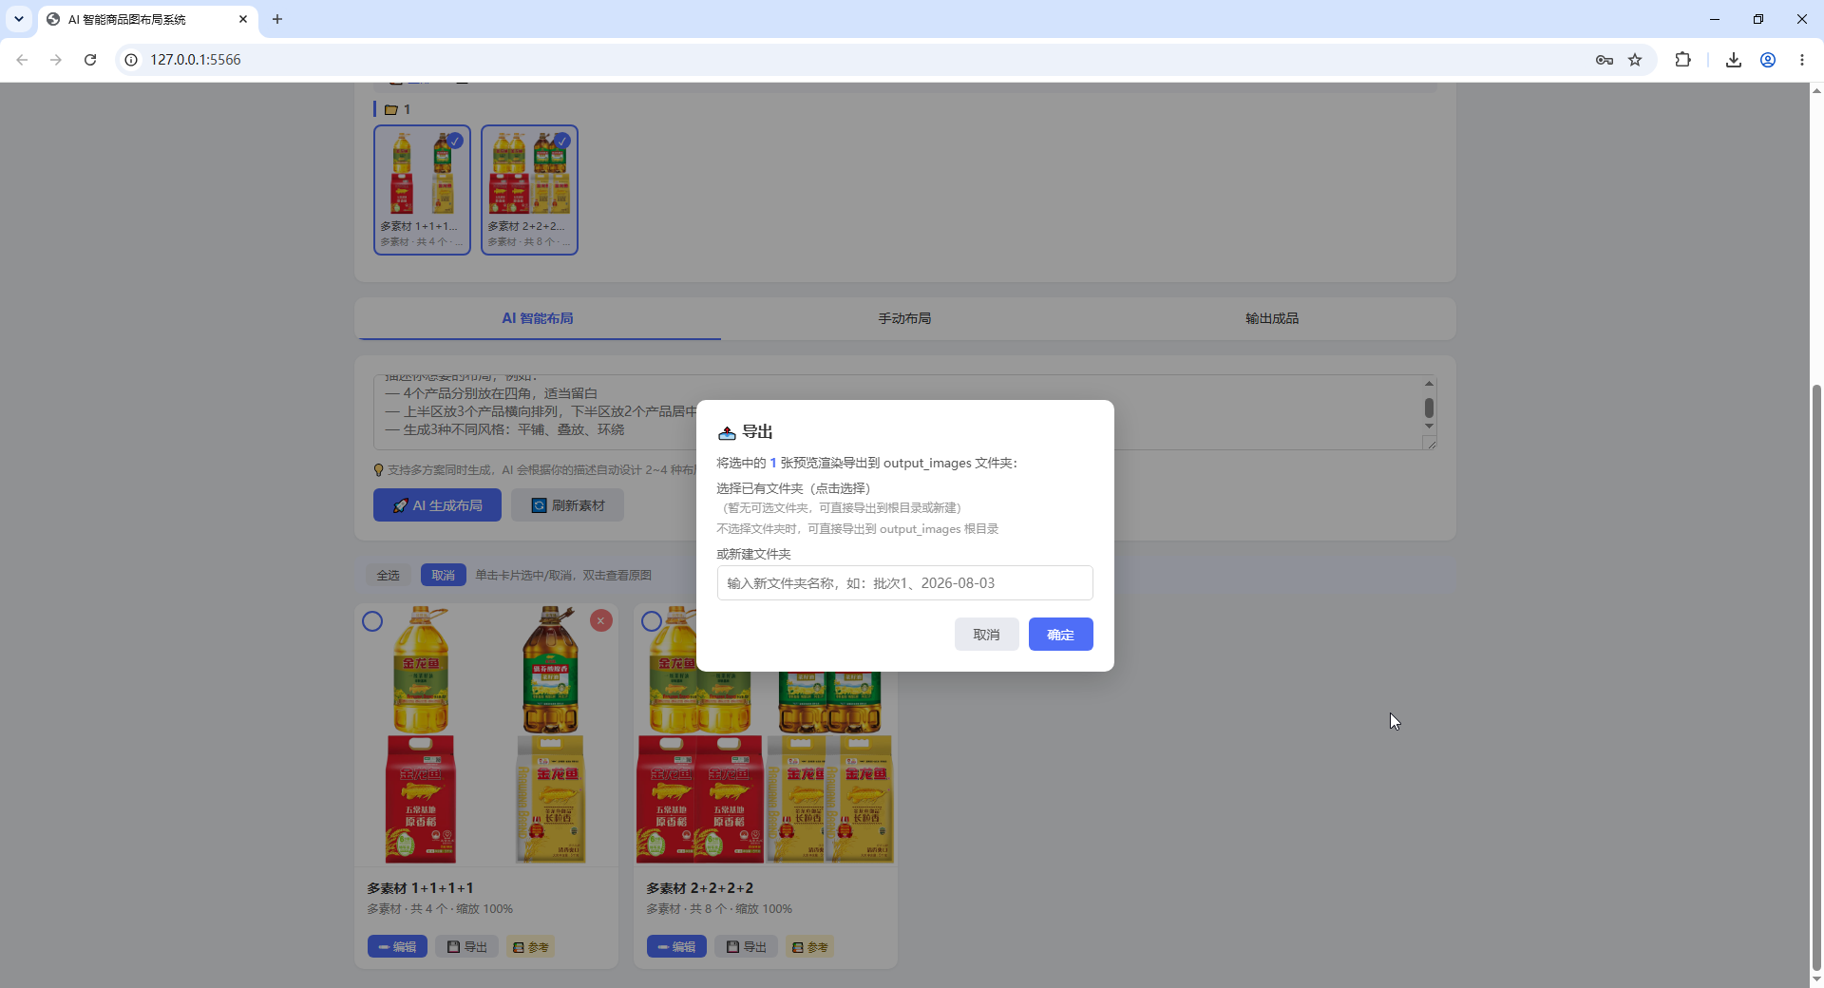1824x988 pixels.
Task: Click the folder icon labeled 1
Action: click(390, 110)
